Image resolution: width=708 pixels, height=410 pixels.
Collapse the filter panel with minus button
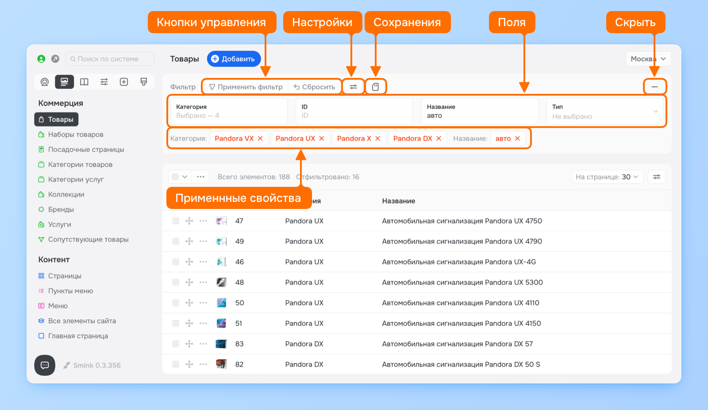pos(655,87)
